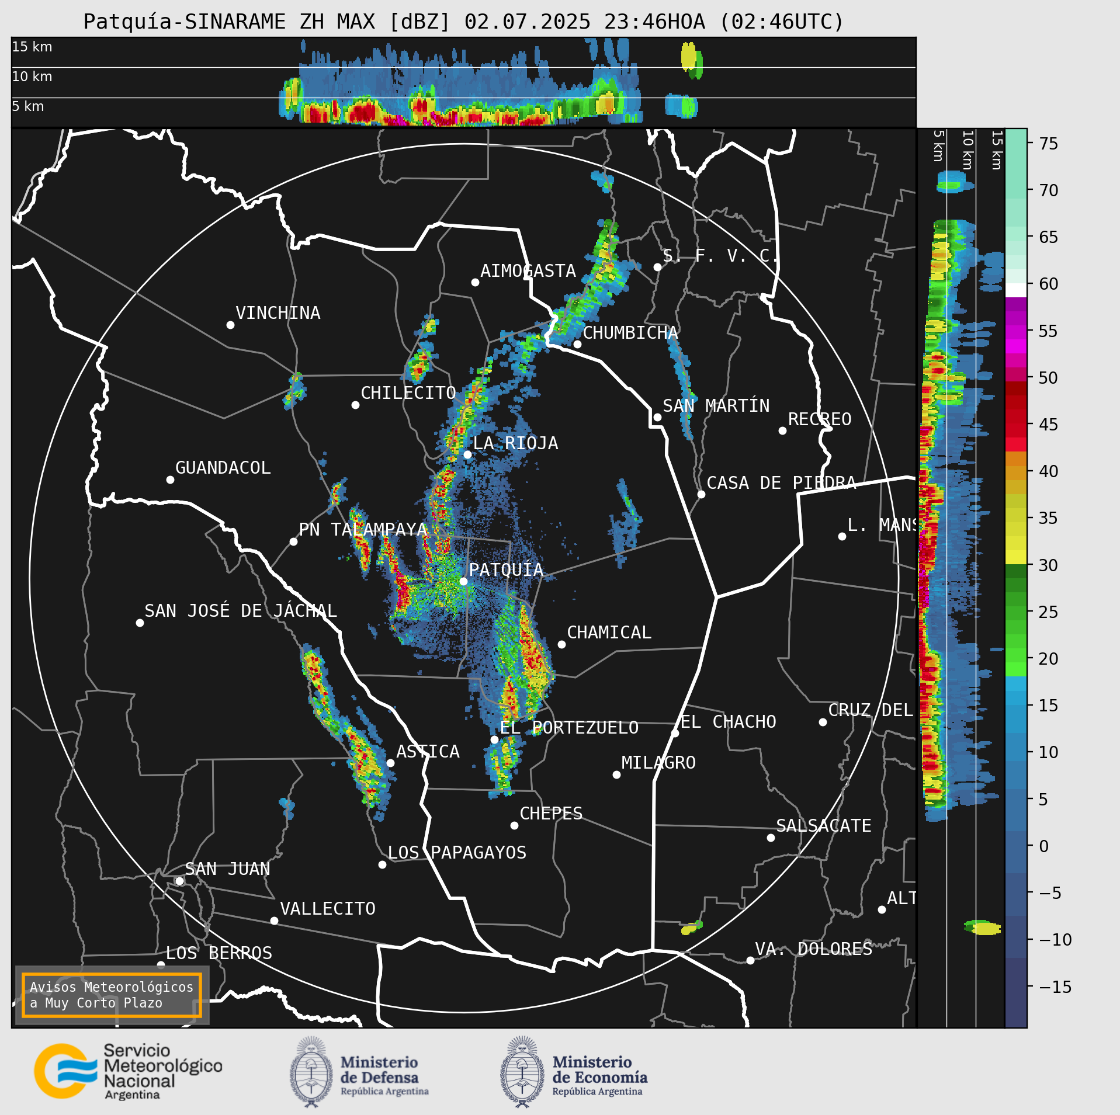Click the El Portezuelo marker dot
1120x1115 pixels.
click(494, 739)
